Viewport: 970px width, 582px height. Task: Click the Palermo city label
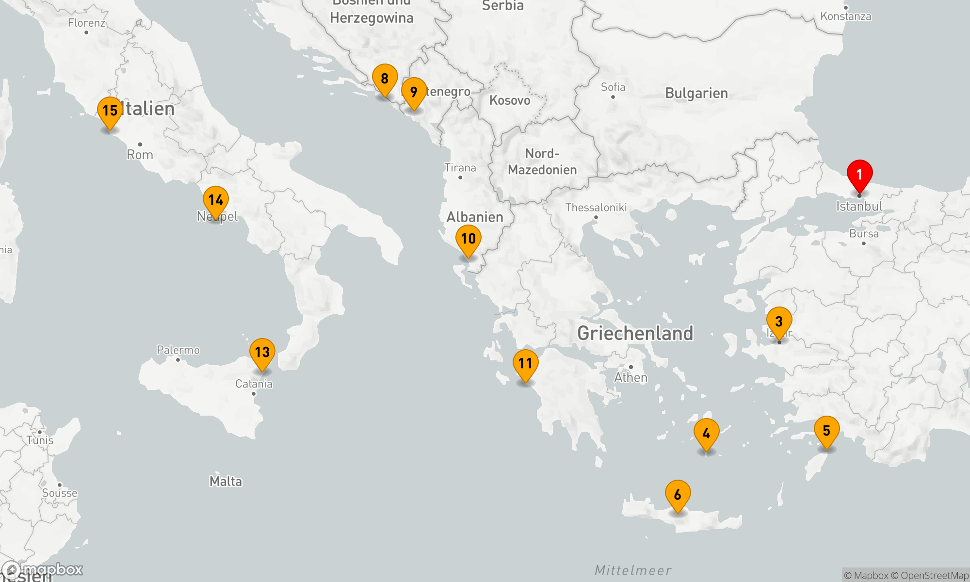[x=178, y=350]
